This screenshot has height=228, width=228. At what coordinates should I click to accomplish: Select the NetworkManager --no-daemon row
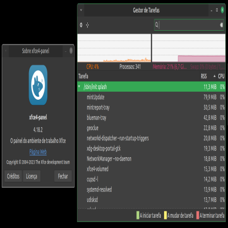(x=152, y=158)
